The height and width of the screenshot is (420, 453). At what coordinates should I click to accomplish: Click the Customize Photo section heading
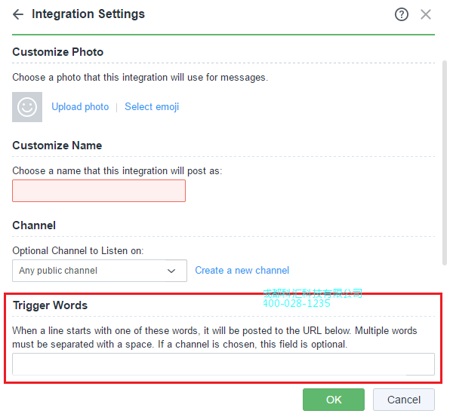coord(58,52)
